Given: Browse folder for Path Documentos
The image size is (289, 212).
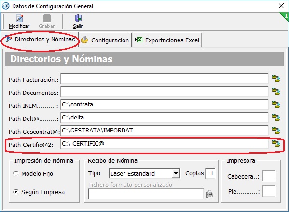Looking at the screenshot, I should point(276,92).
